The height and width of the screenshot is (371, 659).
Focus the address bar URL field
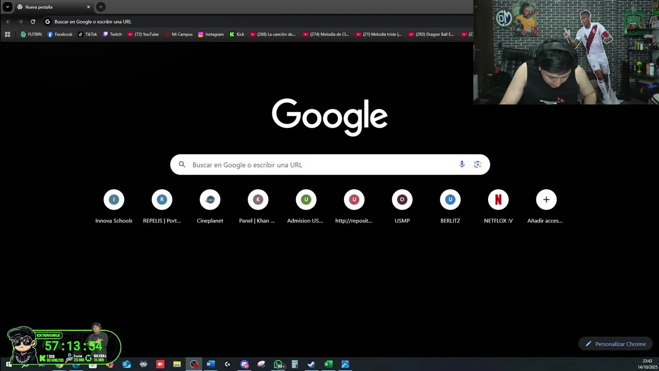(257, 22)
